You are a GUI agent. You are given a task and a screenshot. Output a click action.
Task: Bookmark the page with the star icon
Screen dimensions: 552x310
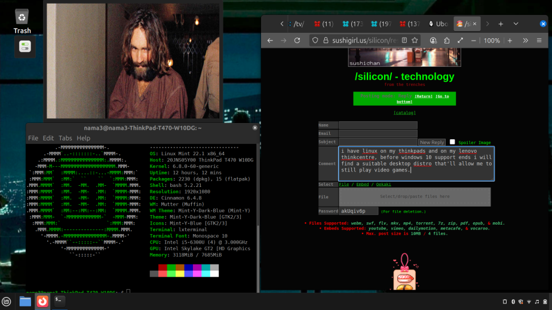[415, 41]
